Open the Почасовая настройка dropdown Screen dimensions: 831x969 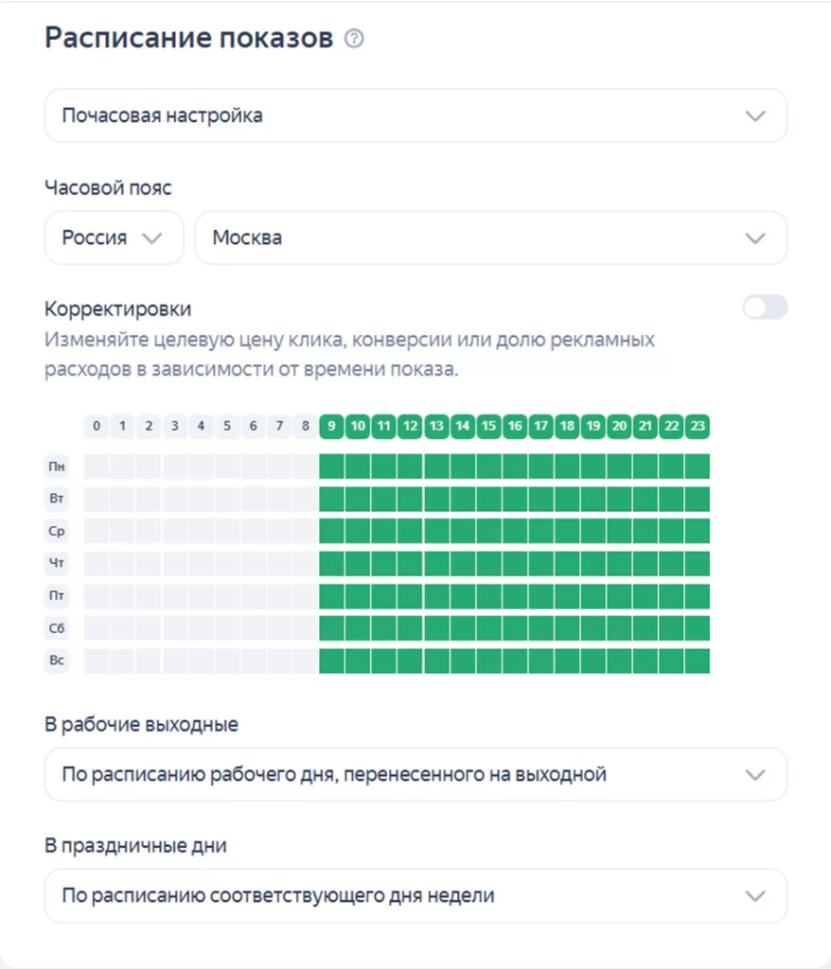415,116
